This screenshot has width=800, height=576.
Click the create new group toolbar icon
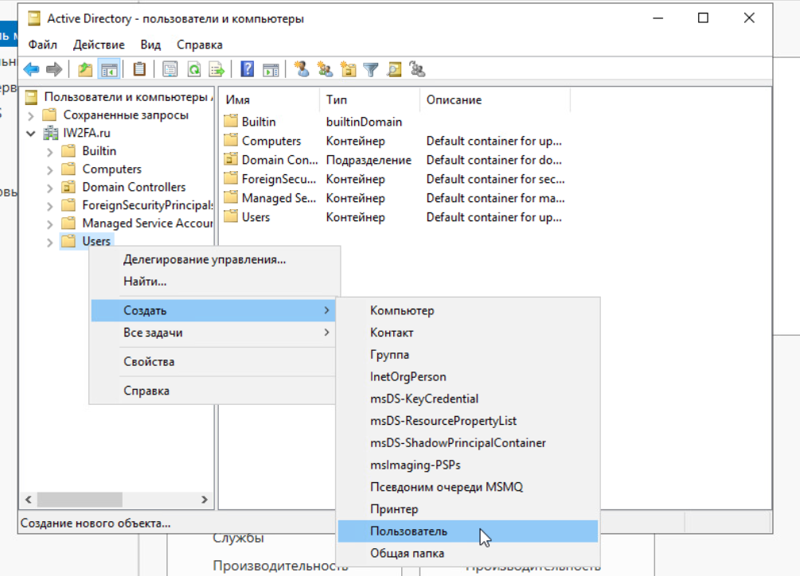point(325,69)
